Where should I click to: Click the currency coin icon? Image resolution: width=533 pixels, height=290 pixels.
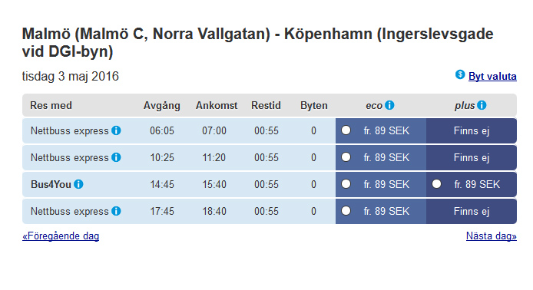point(460,74)
